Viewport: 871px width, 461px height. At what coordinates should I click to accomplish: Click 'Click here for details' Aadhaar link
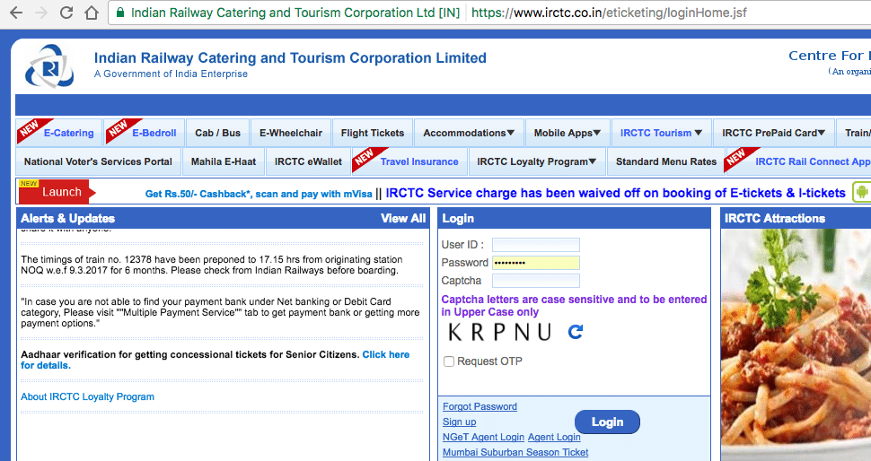pos(215,360)
